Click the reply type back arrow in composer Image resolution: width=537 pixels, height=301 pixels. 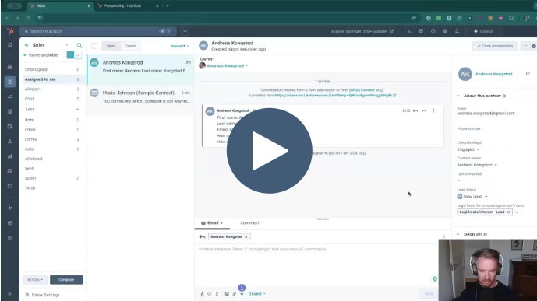pyautogui.click(x=202, y=236)
